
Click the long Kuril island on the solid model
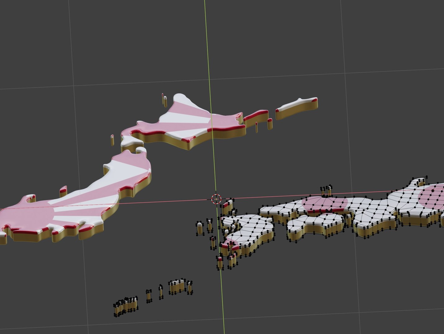pos(296,109)
